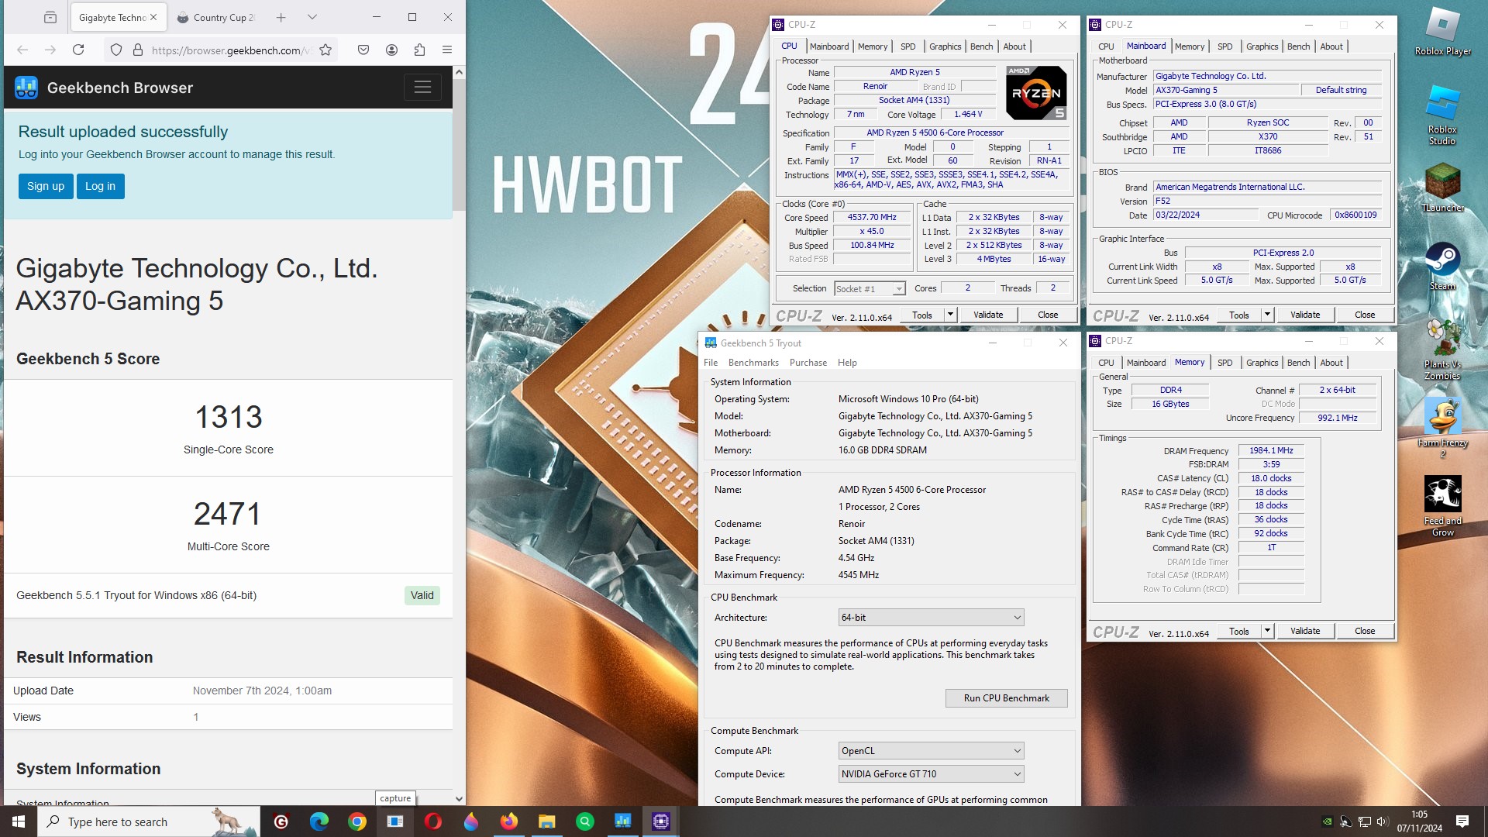Image resolution: width=1488 pixels, height=837 pixels.
Task: Click the Windows taskbar search box
Action: [x=149, y=821]
